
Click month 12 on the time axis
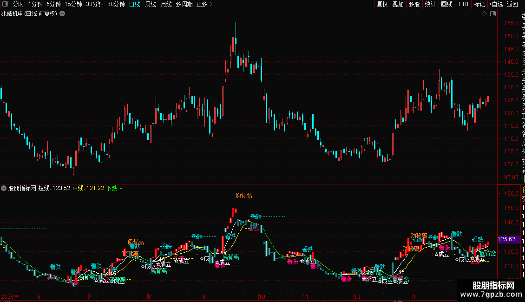357,296
